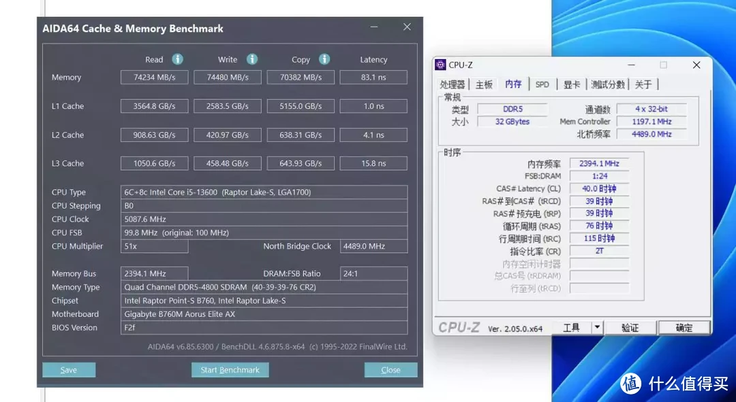
Task: Click the L2 Cache Read value 908.63 GB/s
Action: pos(155,135)
